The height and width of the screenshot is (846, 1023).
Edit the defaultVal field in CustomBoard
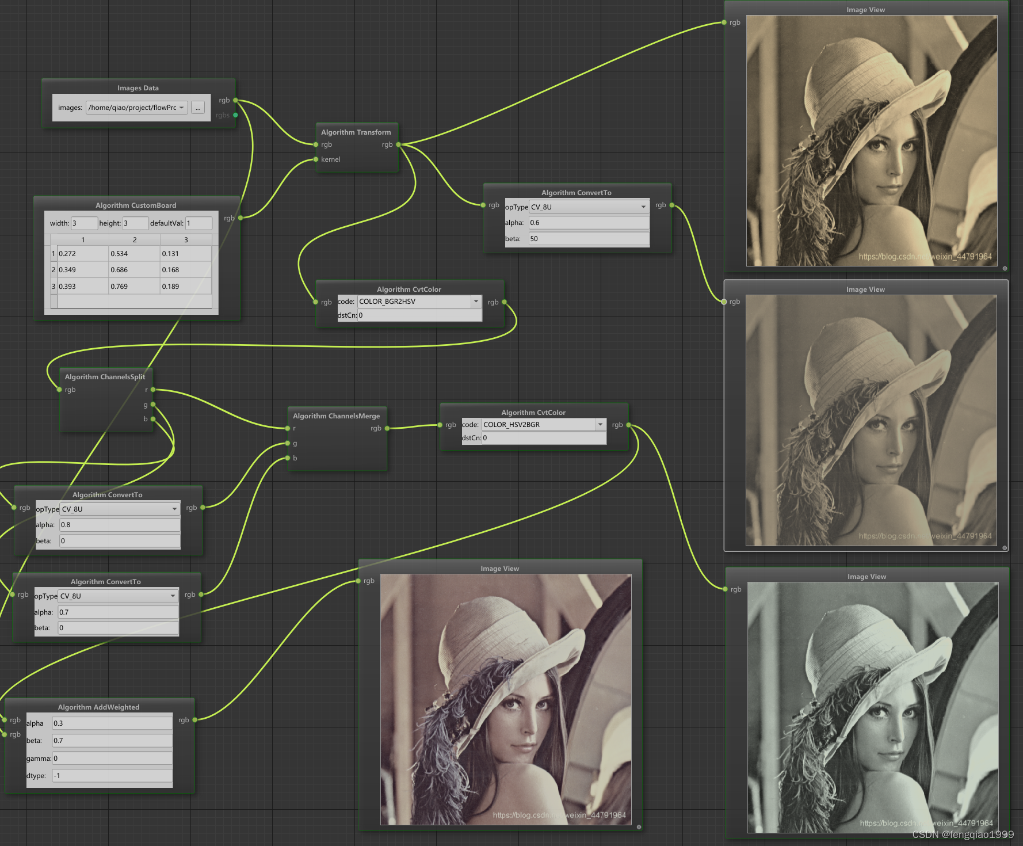(199, 223)
